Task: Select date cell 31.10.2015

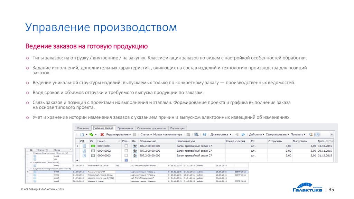Action: [x=325, y=146]
